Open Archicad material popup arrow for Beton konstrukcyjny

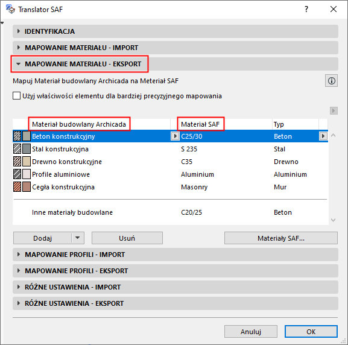pyautogui.click(x=175, y=136)
